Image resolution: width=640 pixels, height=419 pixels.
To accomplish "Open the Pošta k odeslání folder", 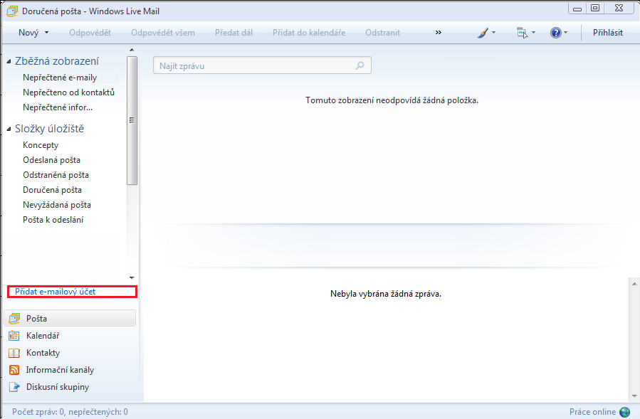I will [53, 220].
